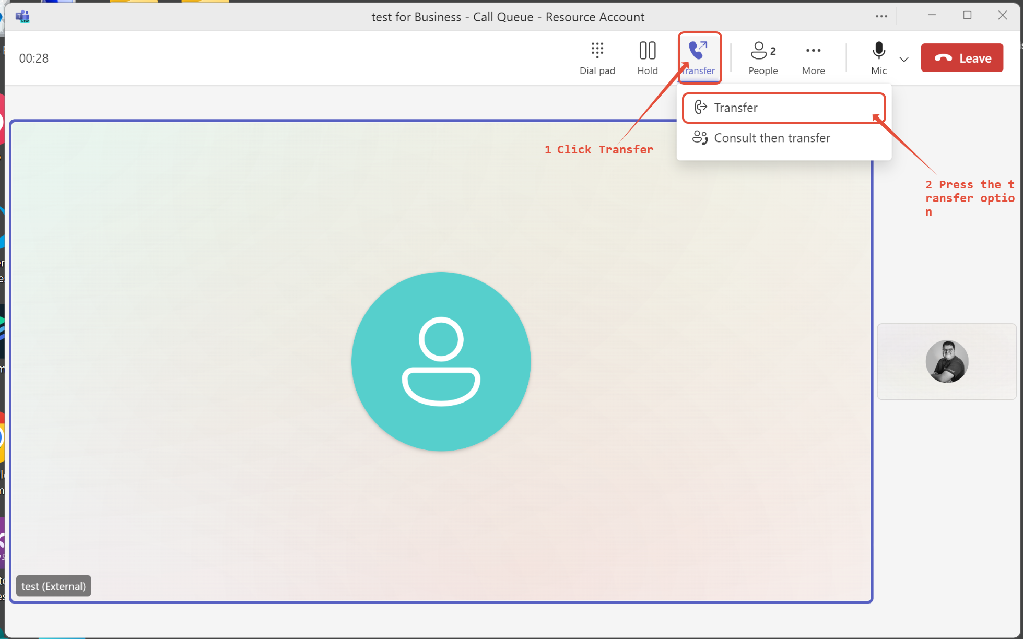Maximize the call window

tap(967, 16)
